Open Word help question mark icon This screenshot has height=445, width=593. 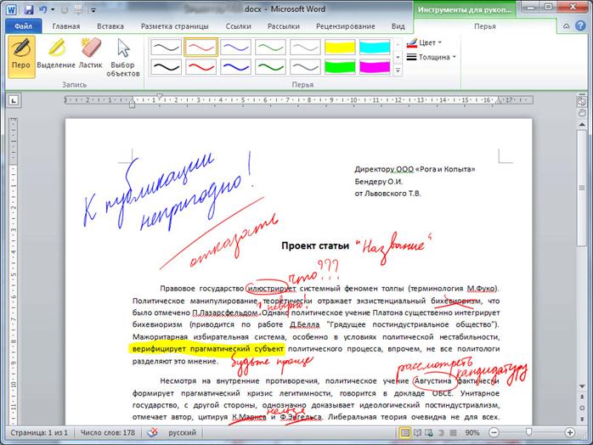(580, 25)
